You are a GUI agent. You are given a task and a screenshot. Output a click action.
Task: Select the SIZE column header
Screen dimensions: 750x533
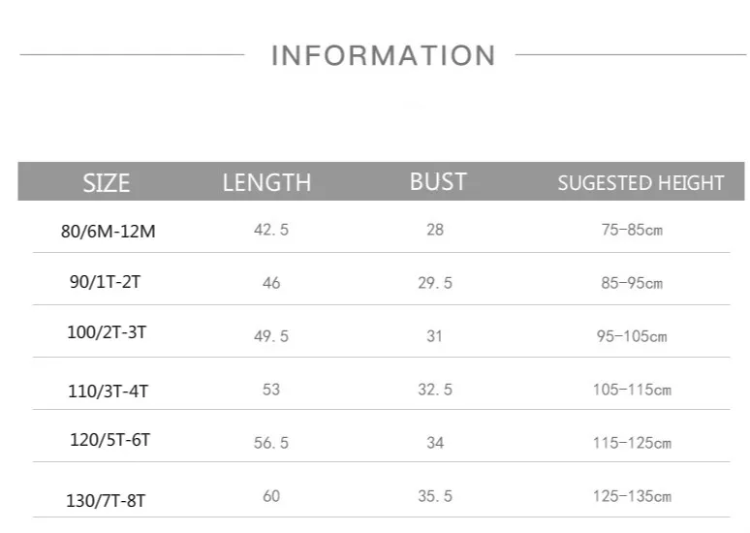click(107, 183)
